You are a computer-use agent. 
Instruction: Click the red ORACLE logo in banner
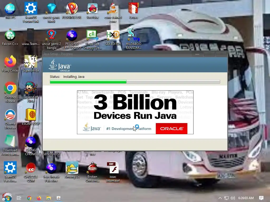click(x=171, y=128)
